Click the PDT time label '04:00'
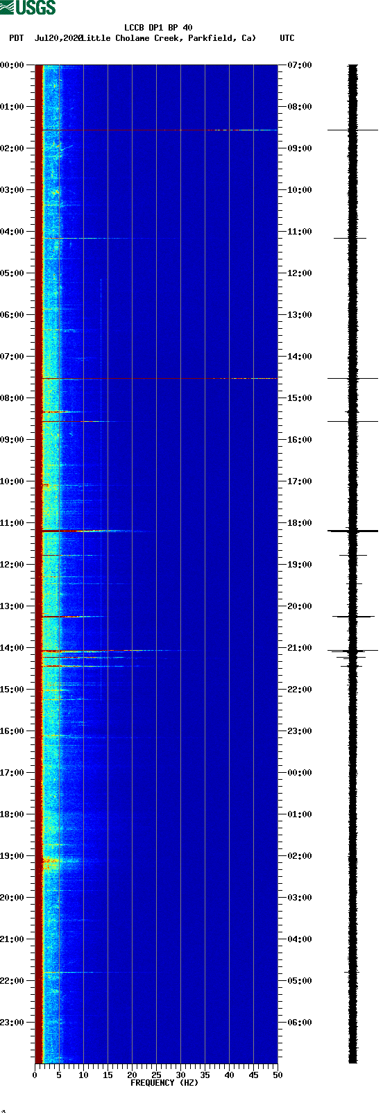383x1119 pixels. (x=12, y=232)
